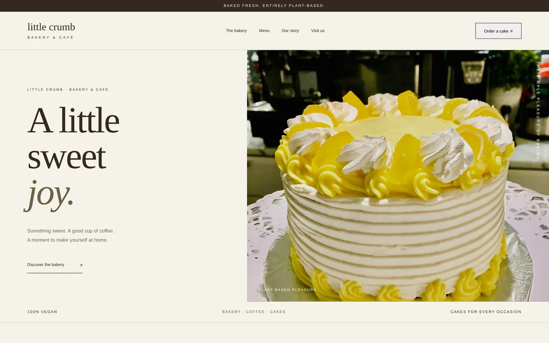Click vertical 'THE SIMPLE PLEASURE OF BAKING' text
Screen dimensions: 549x343
[x=538, y=111]
